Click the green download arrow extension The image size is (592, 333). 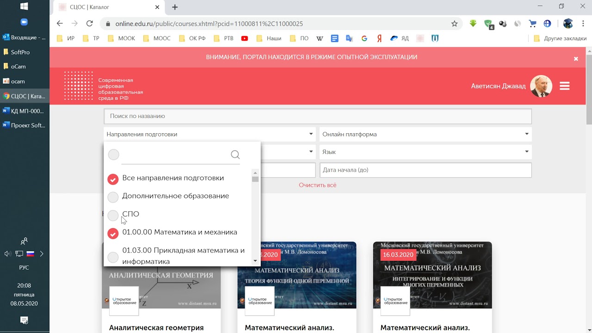pos(473,24)
